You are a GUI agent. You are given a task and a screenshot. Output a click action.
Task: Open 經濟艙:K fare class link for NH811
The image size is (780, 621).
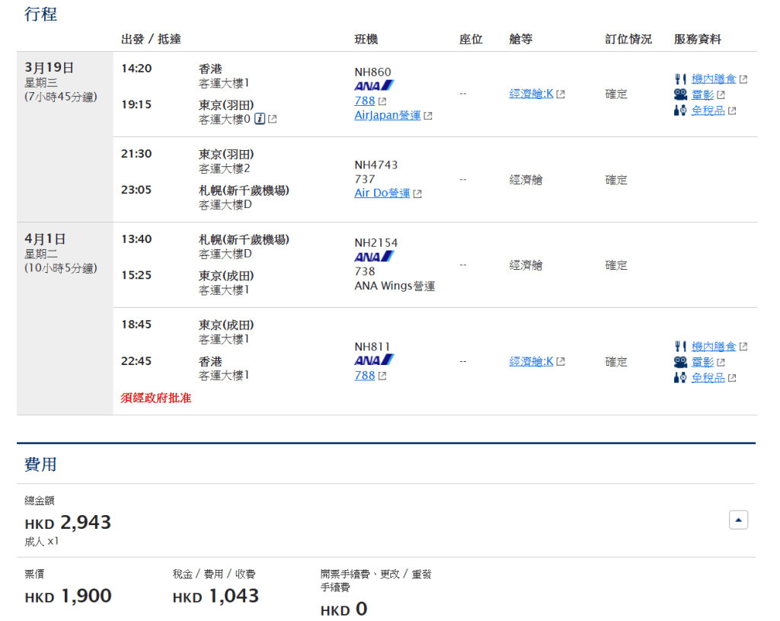tap(531, 361)
